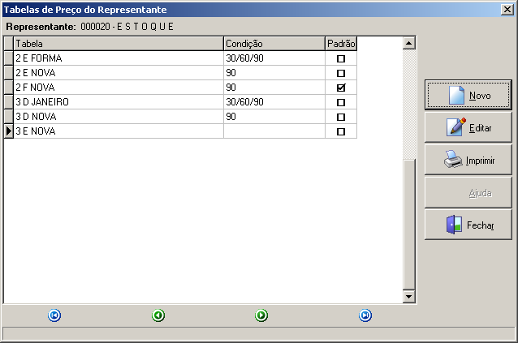Go to previous record green arrow
This screenshot has height=343, width=518.
point(158,315)
